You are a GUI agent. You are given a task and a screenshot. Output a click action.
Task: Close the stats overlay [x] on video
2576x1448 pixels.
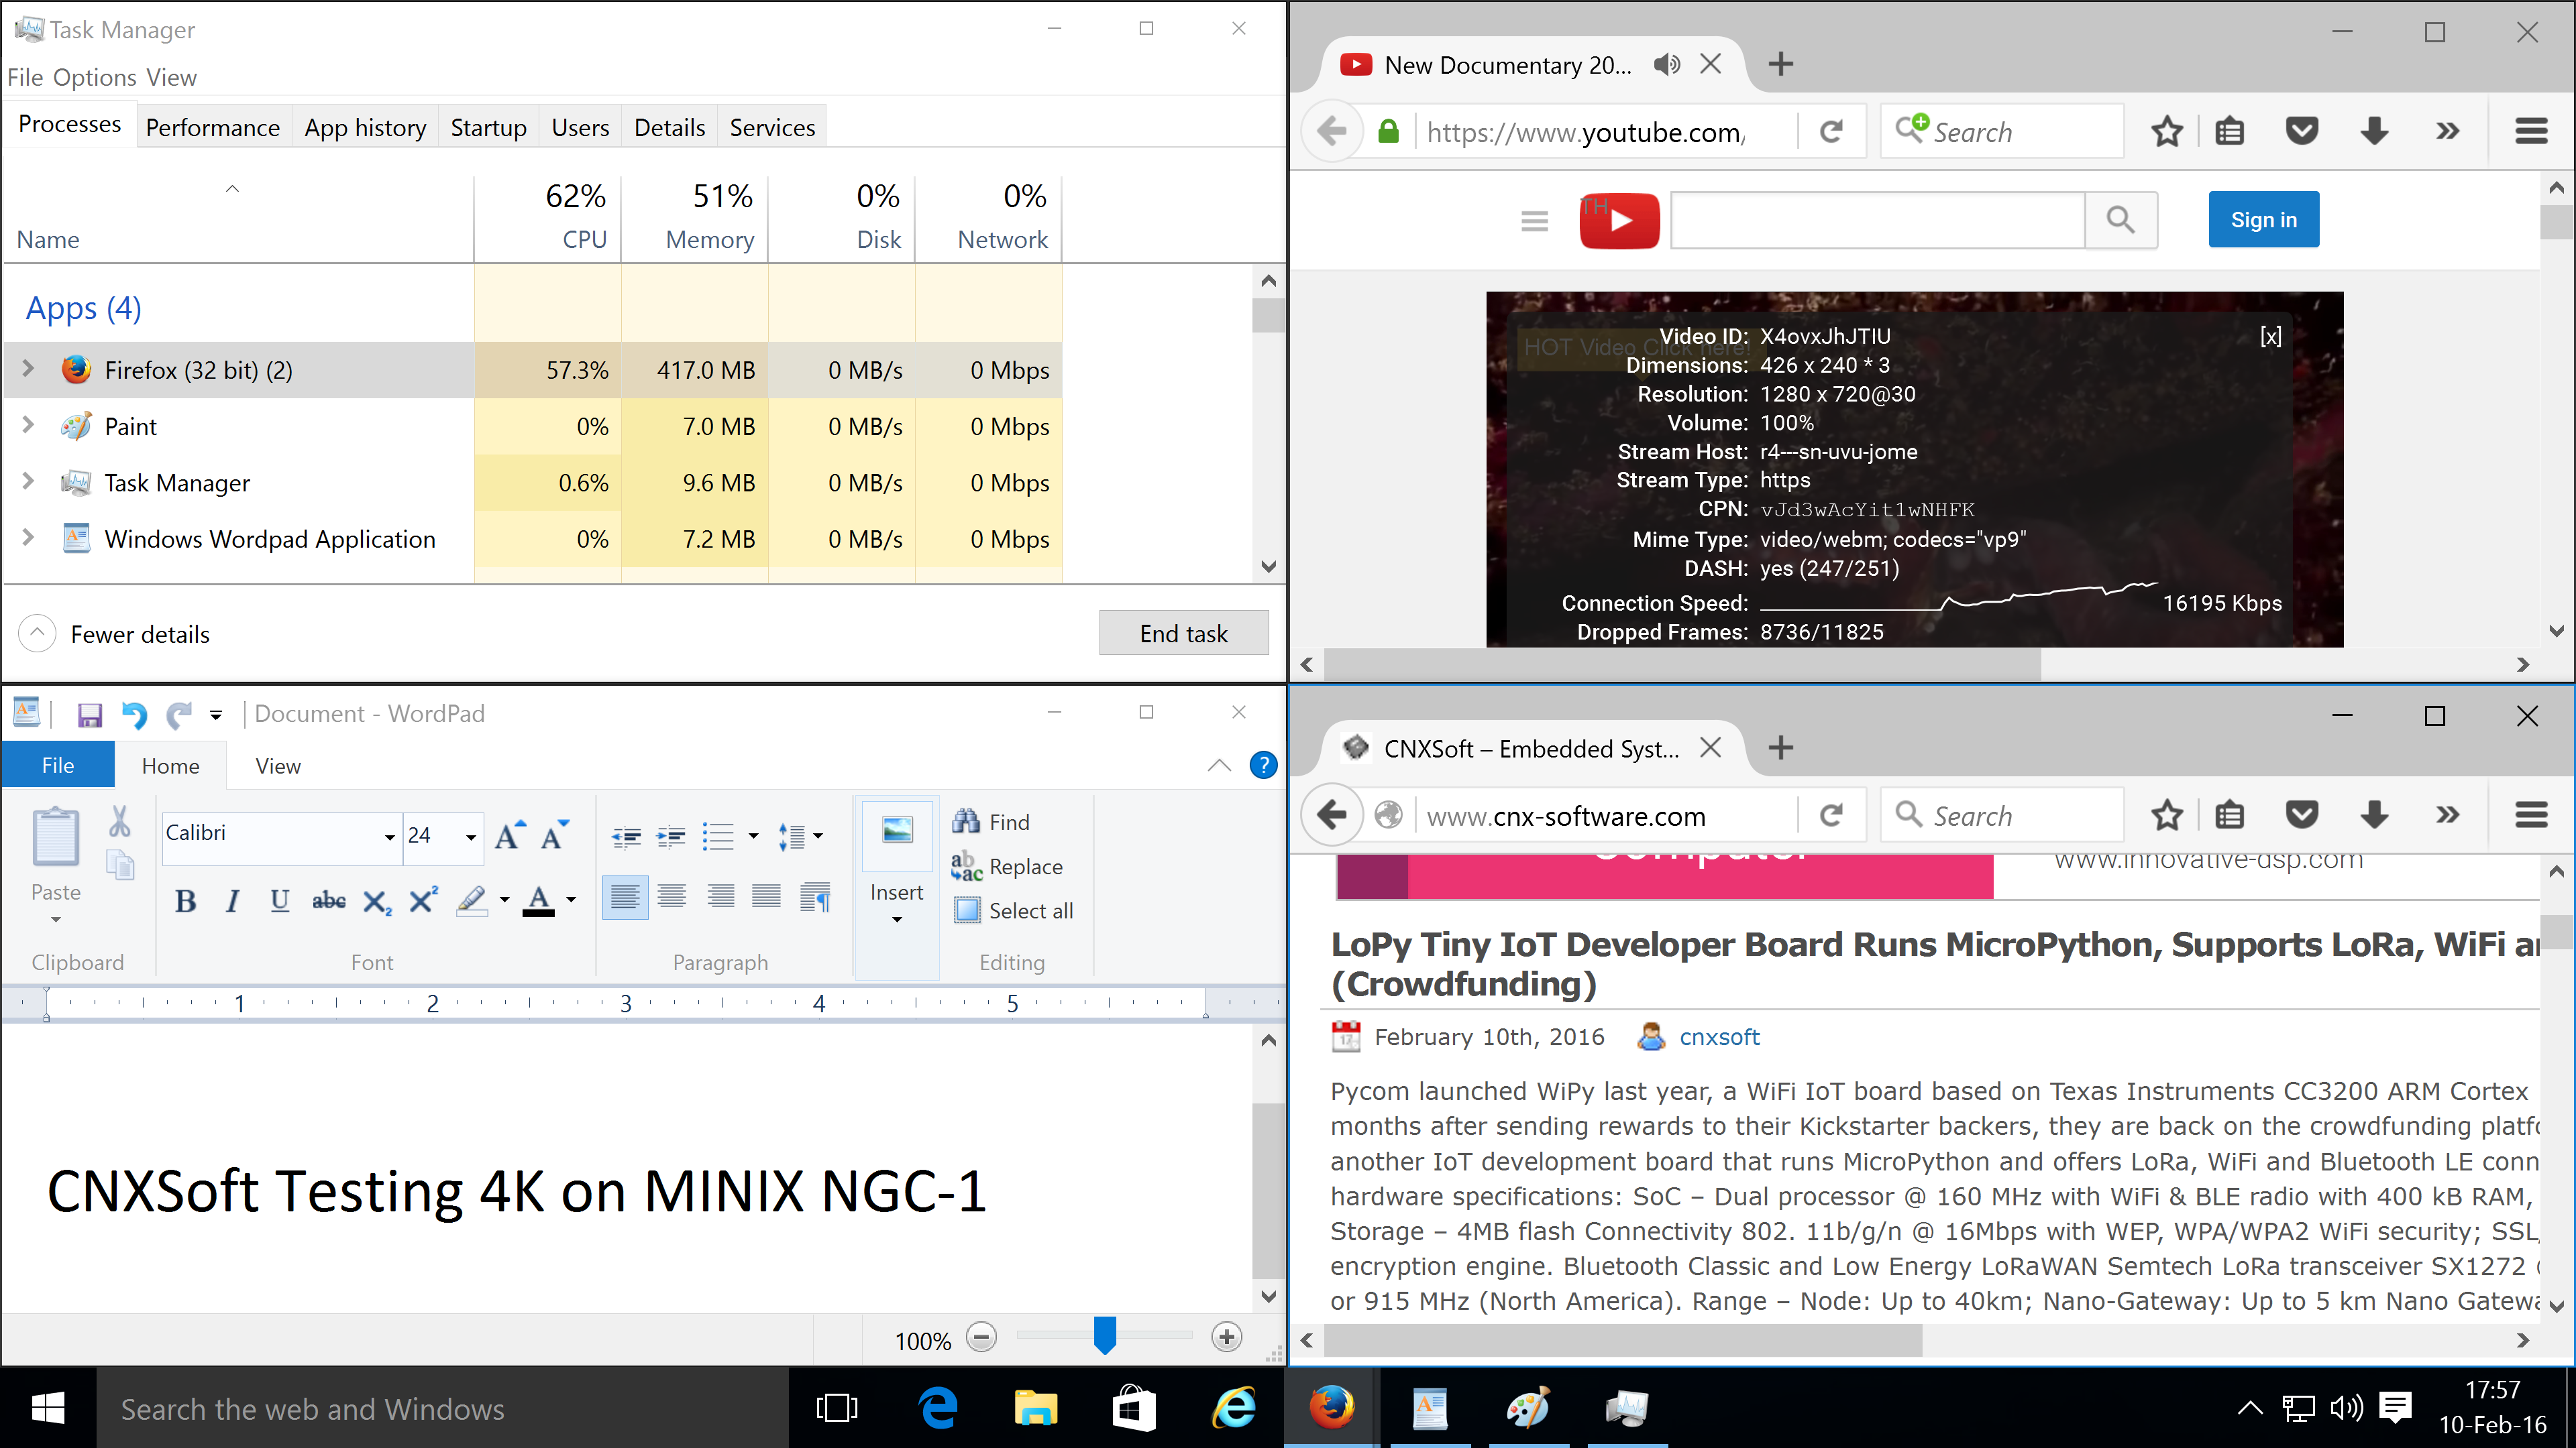pyautogui.click(x=2270, y=337)
